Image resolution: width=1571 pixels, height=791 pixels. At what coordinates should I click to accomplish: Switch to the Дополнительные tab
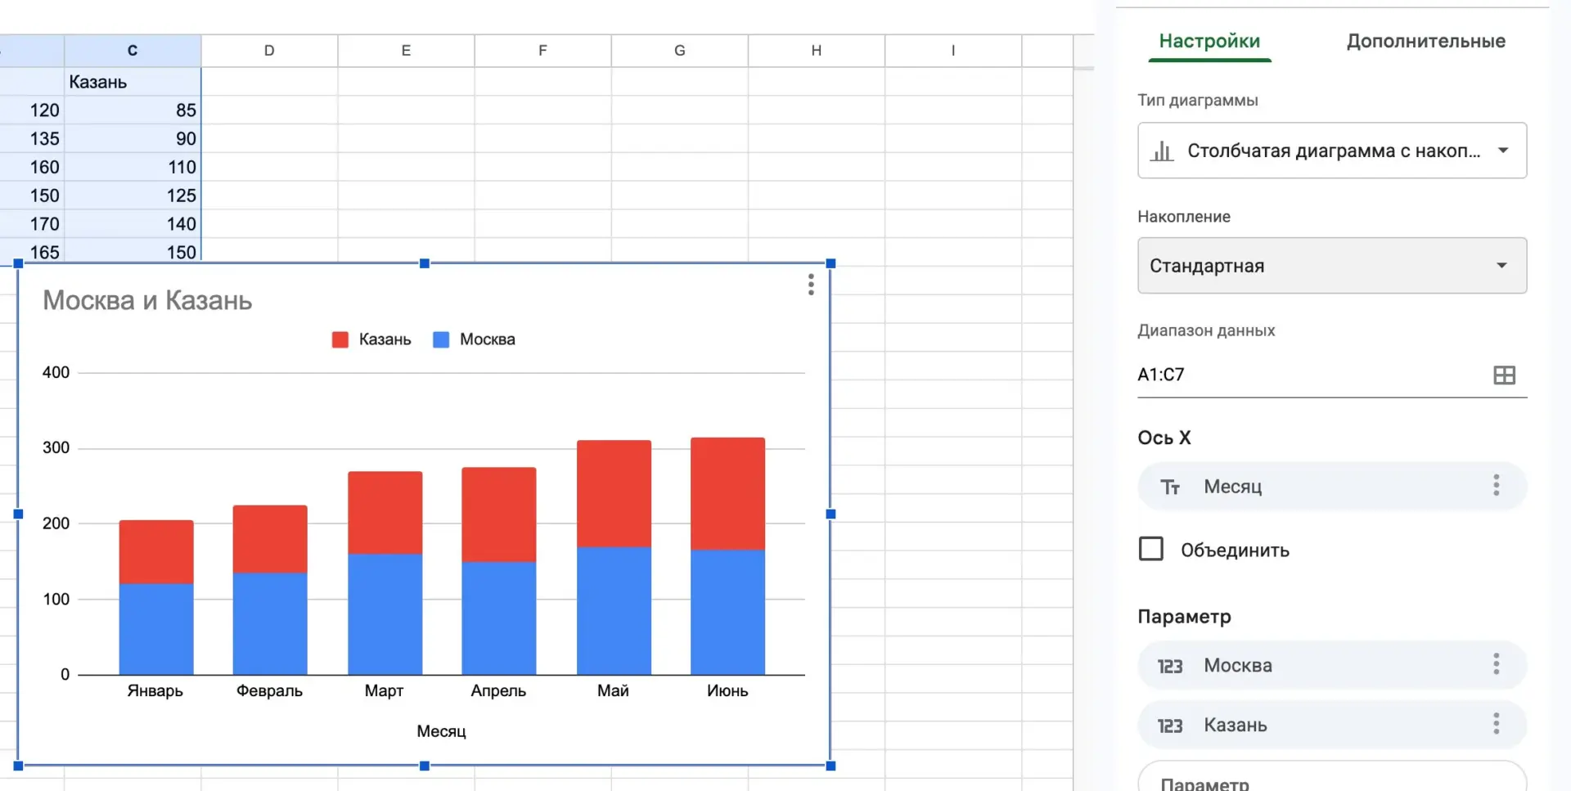click(x=1425, y=41)
